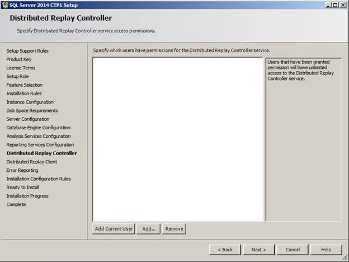Select the Ready to Install step
Screen dimensions: 349x262
tap(22, 188)
